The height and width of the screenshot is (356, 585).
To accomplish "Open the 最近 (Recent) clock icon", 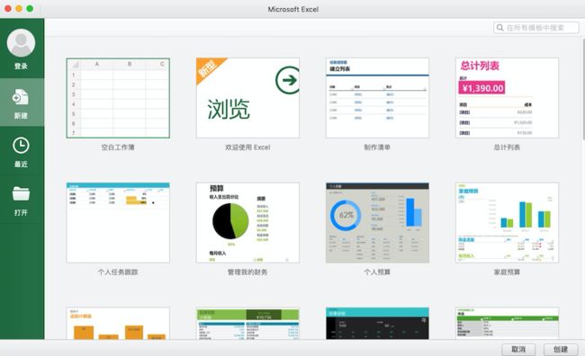I will pyautogui.click(x=21, y=146).
